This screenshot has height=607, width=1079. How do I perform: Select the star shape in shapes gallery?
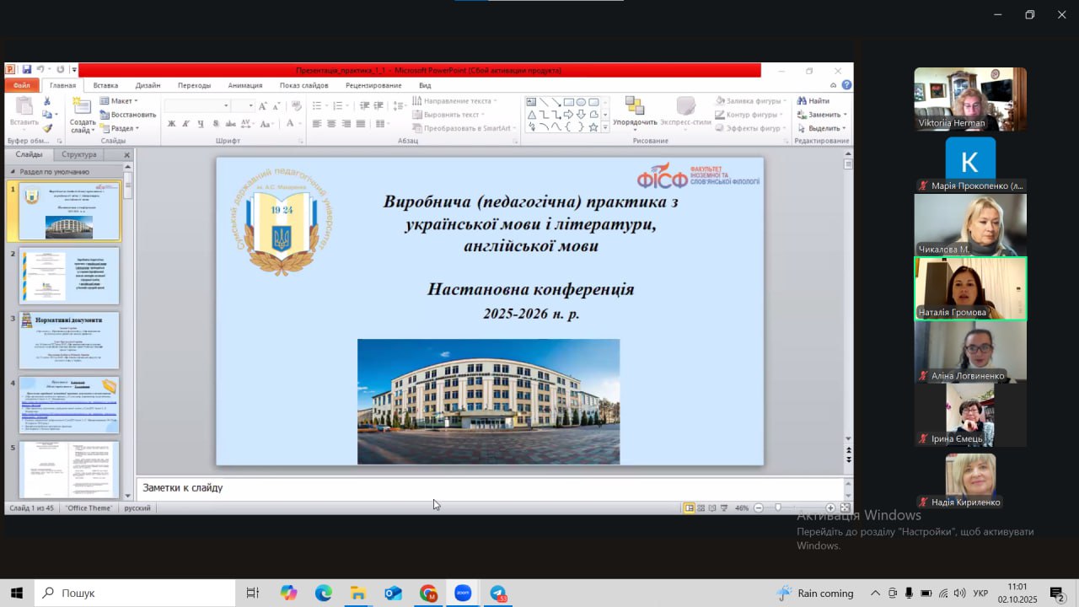[593, 127]
